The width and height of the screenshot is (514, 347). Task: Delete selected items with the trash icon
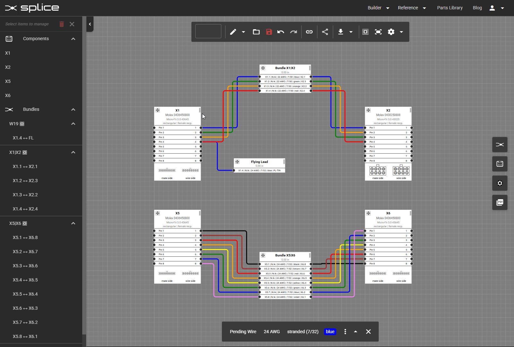click(x=61, y=24)
